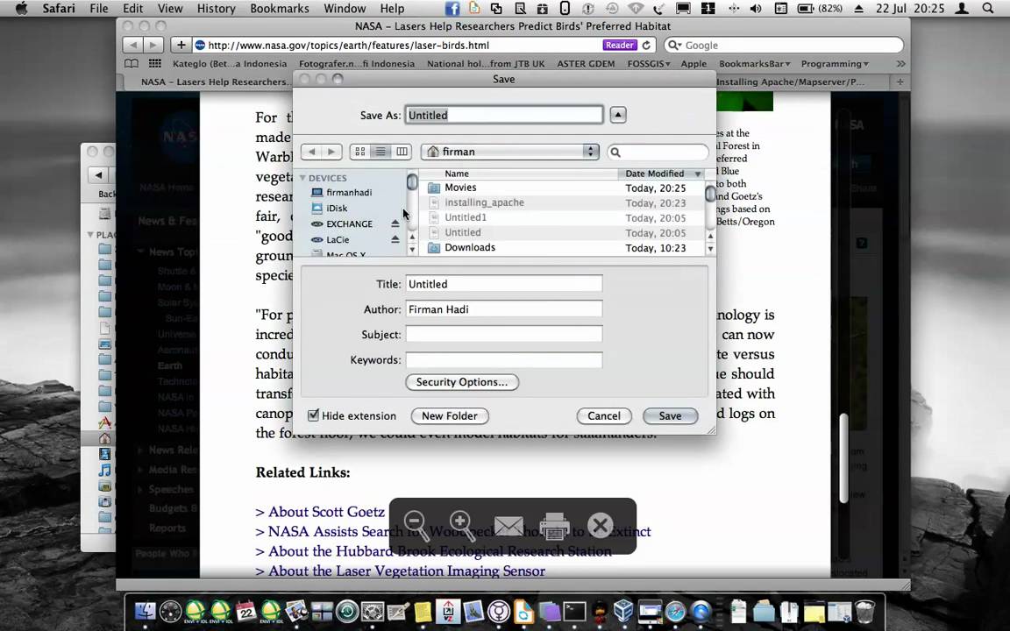This screenshot has height=631, width=1010.
Task: Open the Trash in the Dock
Action: coord(865,610)
